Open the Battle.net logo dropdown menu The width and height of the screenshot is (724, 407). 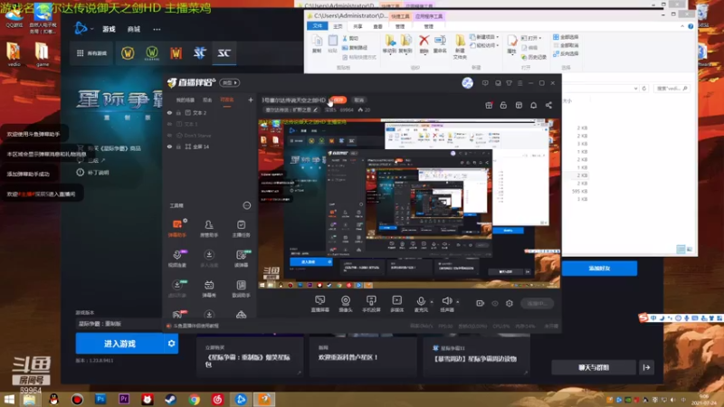[x=83, y=29]
